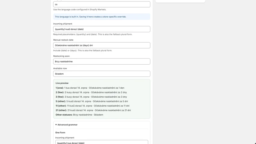Edit the Available now field containing Skladem

coord(101,74)
